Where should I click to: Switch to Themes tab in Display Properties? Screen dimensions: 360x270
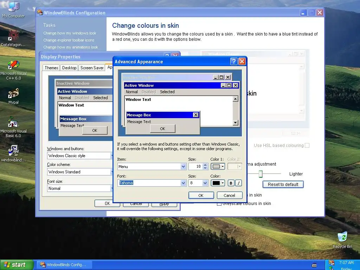click(51, 68)
